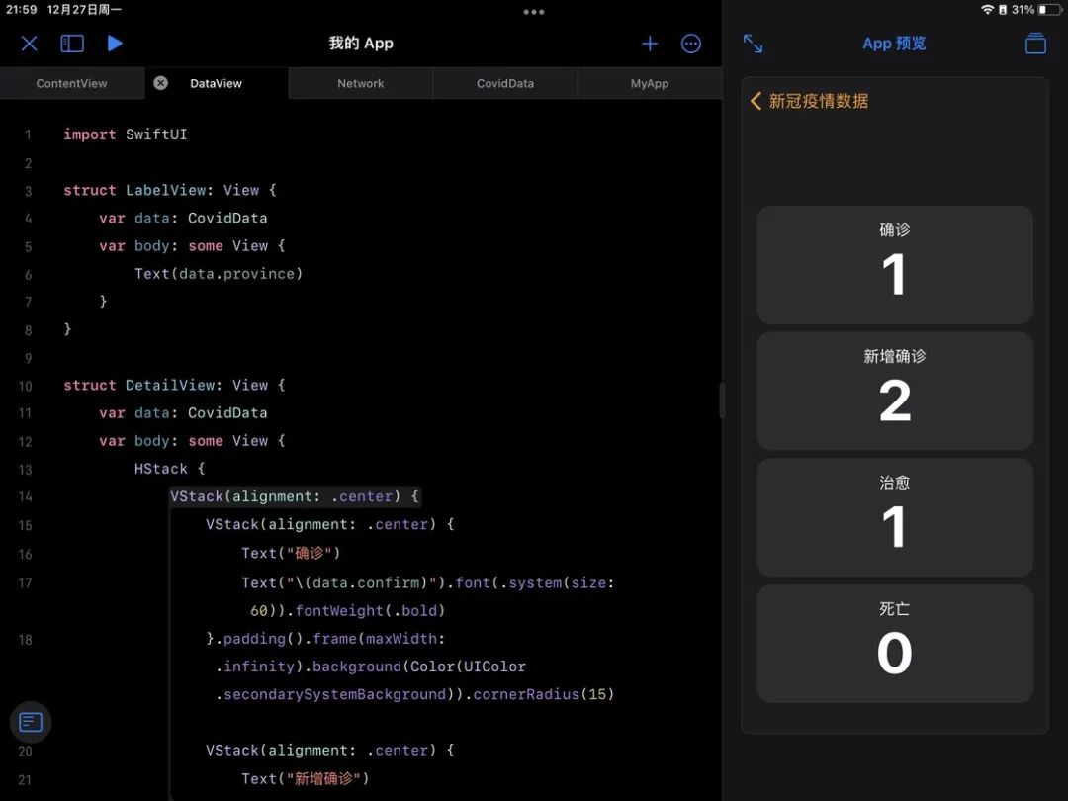Close the project with the X icon

[x=30, y=44]
